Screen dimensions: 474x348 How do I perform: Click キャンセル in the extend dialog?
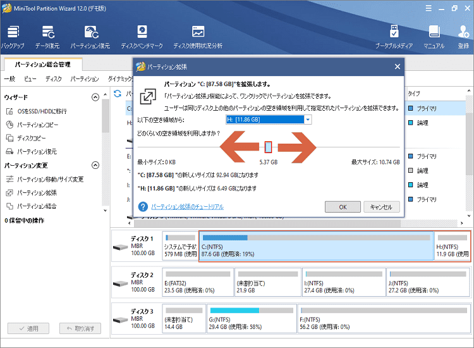point(382,207)
